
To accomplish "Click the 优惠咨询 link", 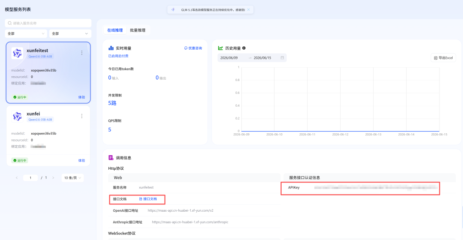I will coord(193,48).
